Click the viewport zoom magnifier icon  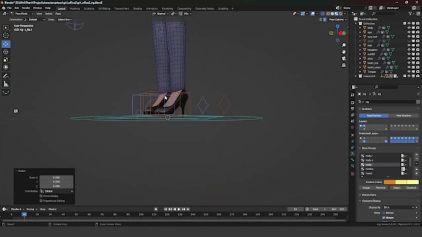[x=344, y=45]
